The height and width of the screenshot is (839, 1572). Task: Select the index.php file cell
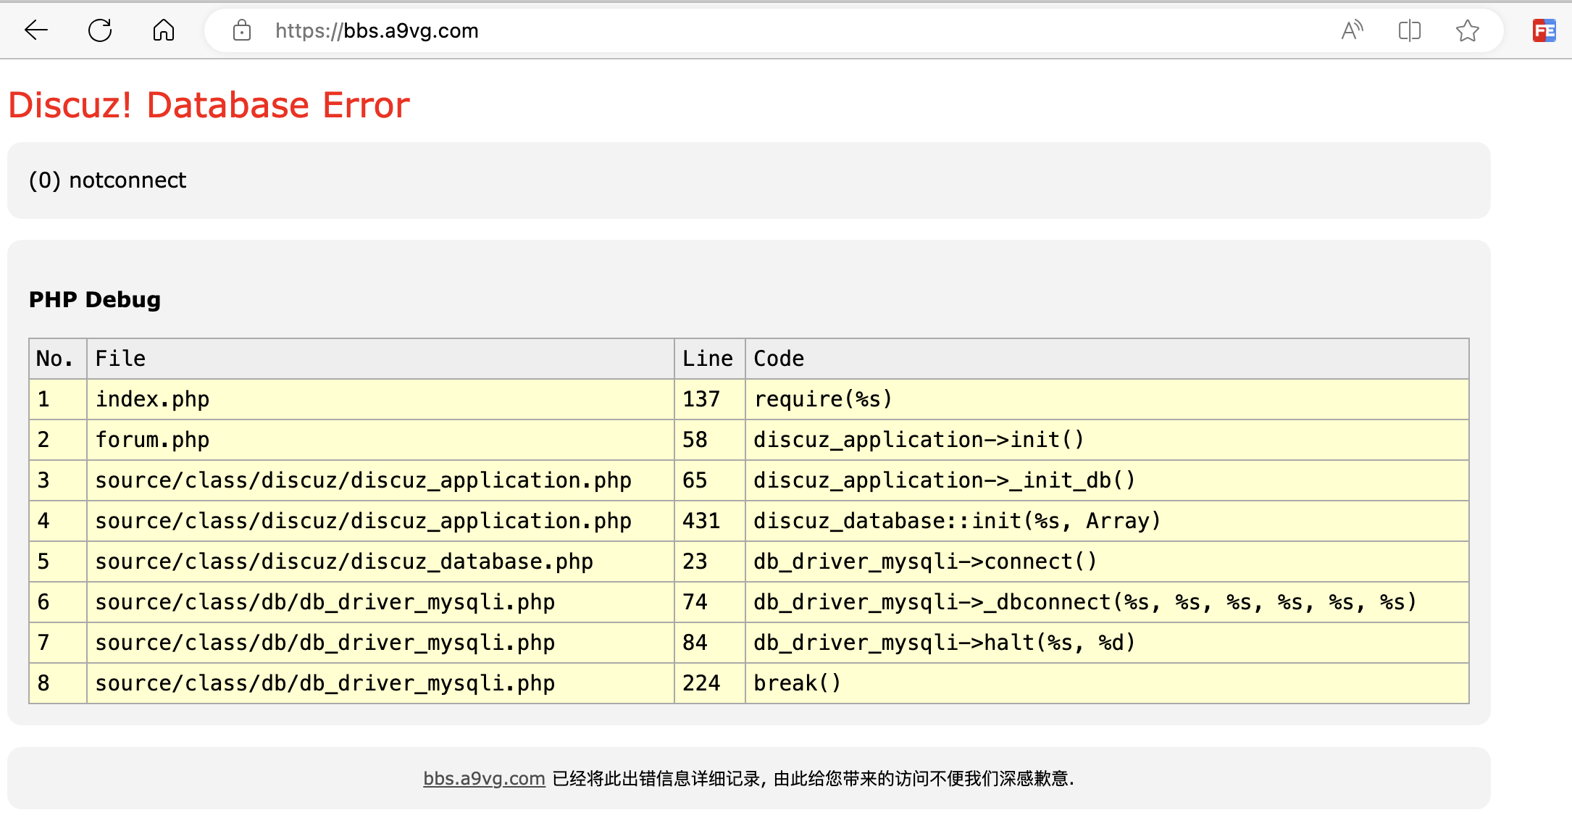click(x=380, y=399)
